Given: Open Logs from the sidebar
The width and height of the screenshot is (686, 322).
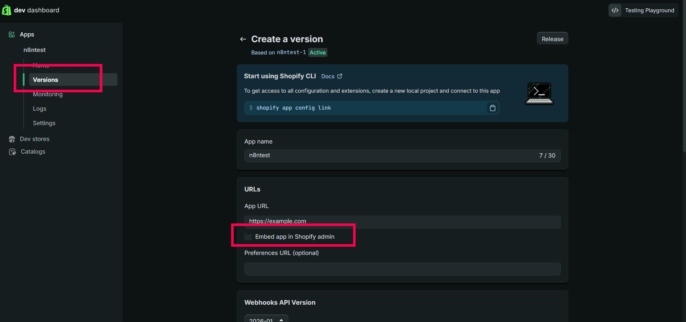Looking at the screenshot, I should point(40,109).
